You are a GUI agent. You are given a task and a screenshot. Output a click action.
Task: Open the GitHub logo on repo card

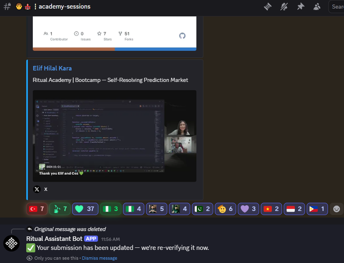point(182,36)
